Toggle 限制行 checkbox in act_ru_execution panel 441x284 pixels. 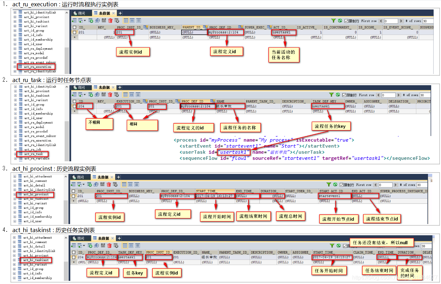346,21
